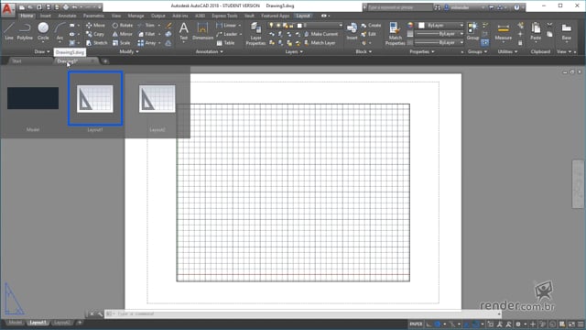Click the Trim tool
The width and height of the screenshot is (586, 330).
pos(146,25)
